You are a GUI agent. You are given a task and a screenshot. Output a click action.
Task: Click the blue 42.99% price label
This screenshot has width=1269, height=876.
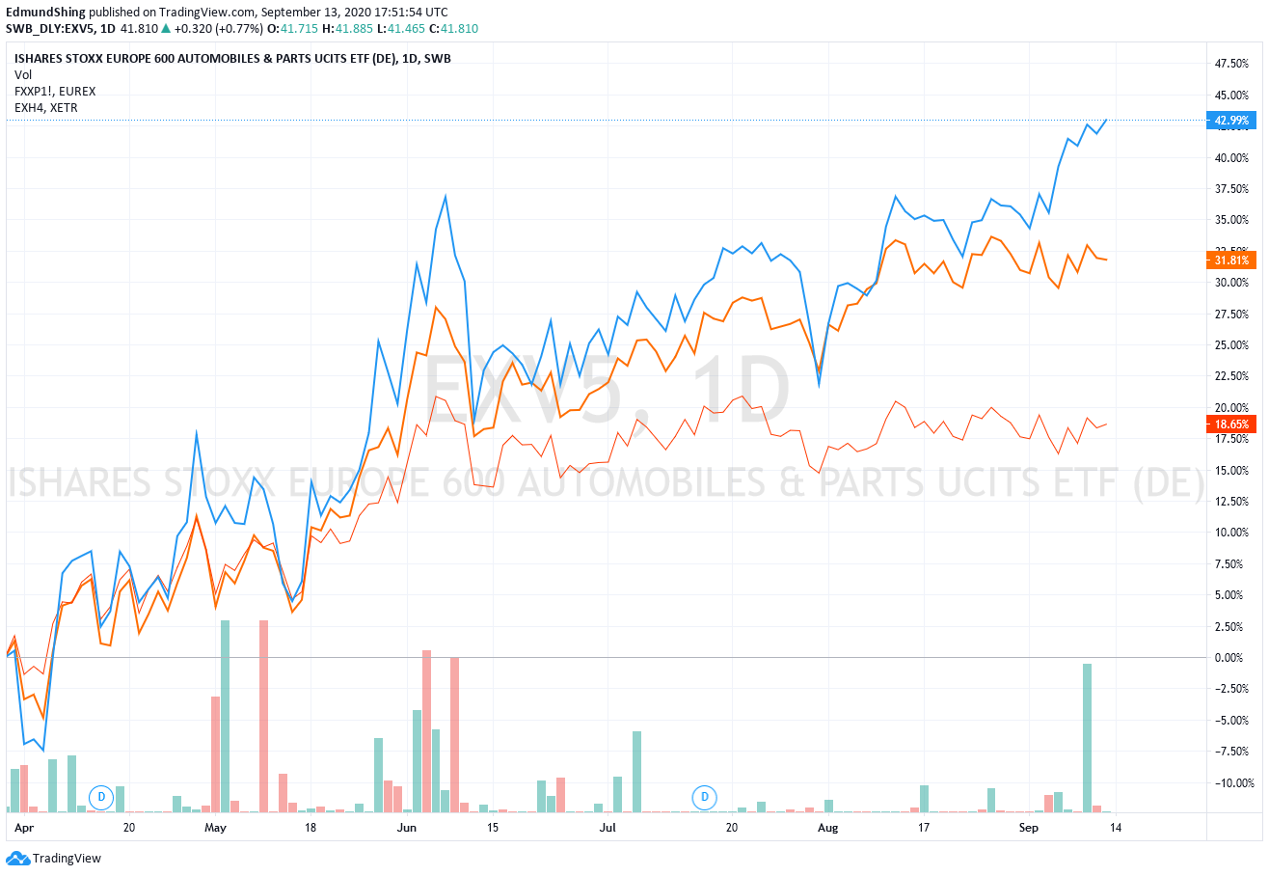[x=1232, y=121]
